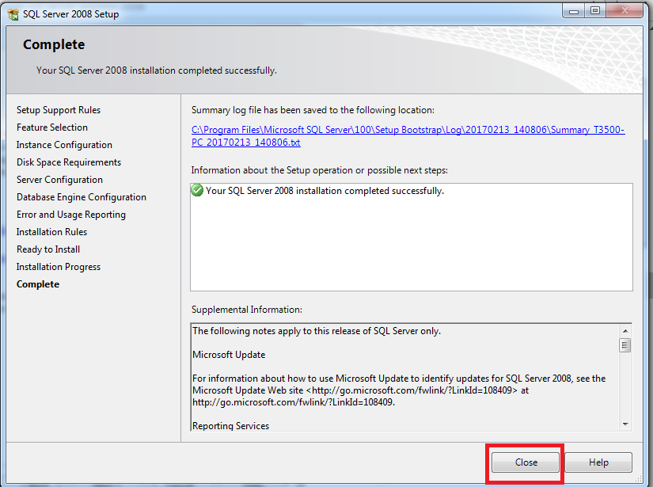Open the Summary log file path link
The width and height of the screenshot is (653, 487).
tap(408, 136)
